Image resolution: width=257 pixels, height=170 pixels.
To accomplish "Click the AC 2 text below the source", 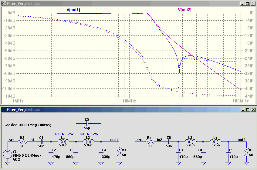I will click(16, 159).
